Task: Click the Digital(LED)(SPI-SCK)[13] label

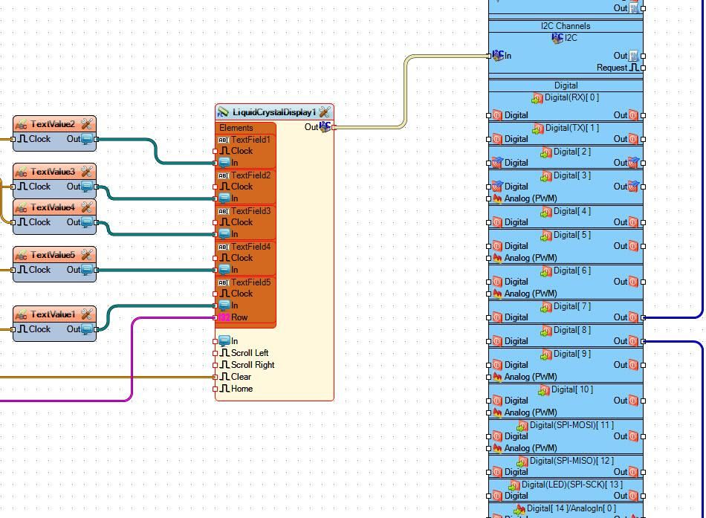Action: 571,485
